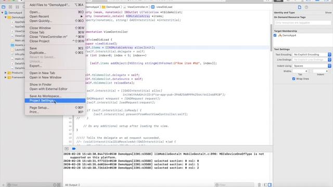The image size is (333, 187).
Task: Open the Indent Using dropdown
Action: (312, 66)
